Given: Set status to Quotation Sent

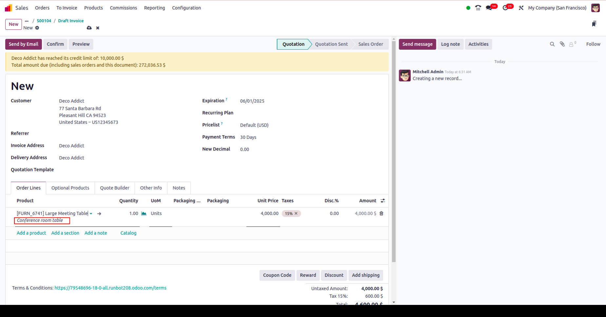Looking at the screenshot, I should click(x=331, y=44).
